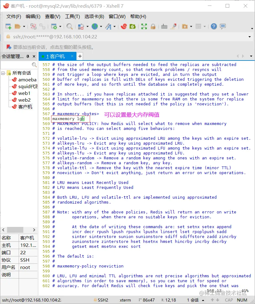
Task: Open the dropdown beside the Open folder icon
Action: 24,26
